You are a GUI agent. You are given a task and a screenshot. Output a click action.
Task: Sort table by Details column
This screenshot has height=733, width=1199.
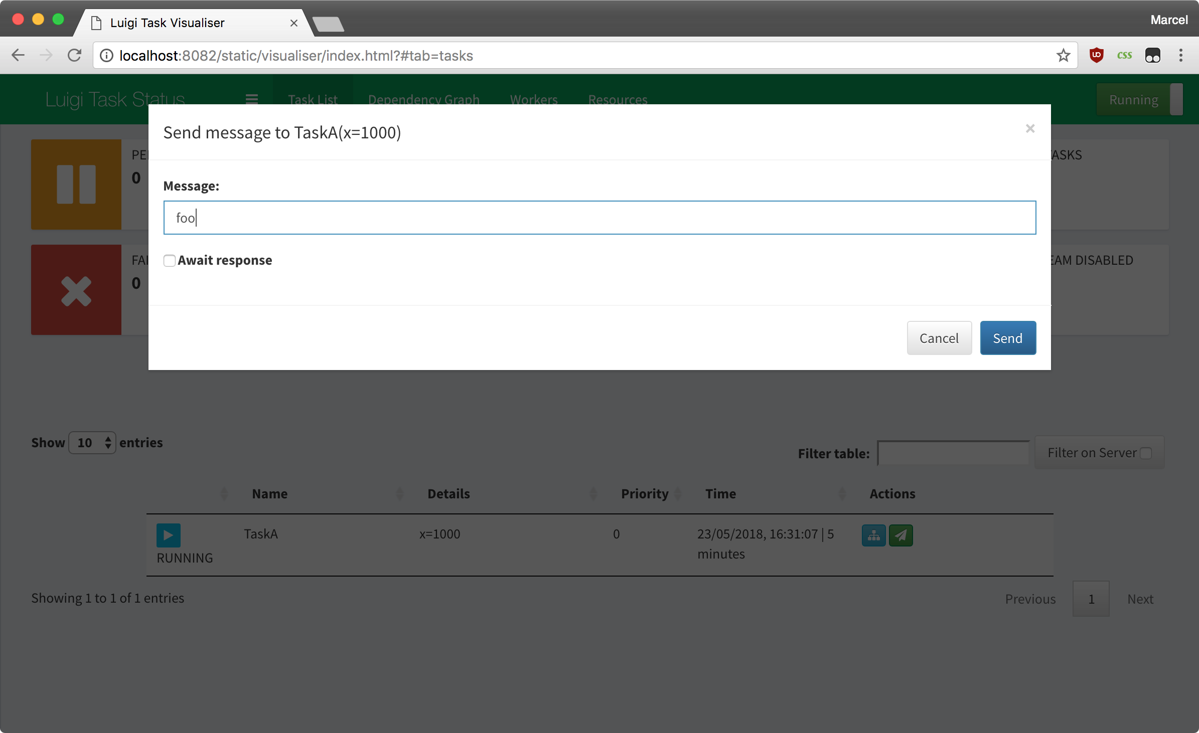pyautogui.click(x=448, y=494)
